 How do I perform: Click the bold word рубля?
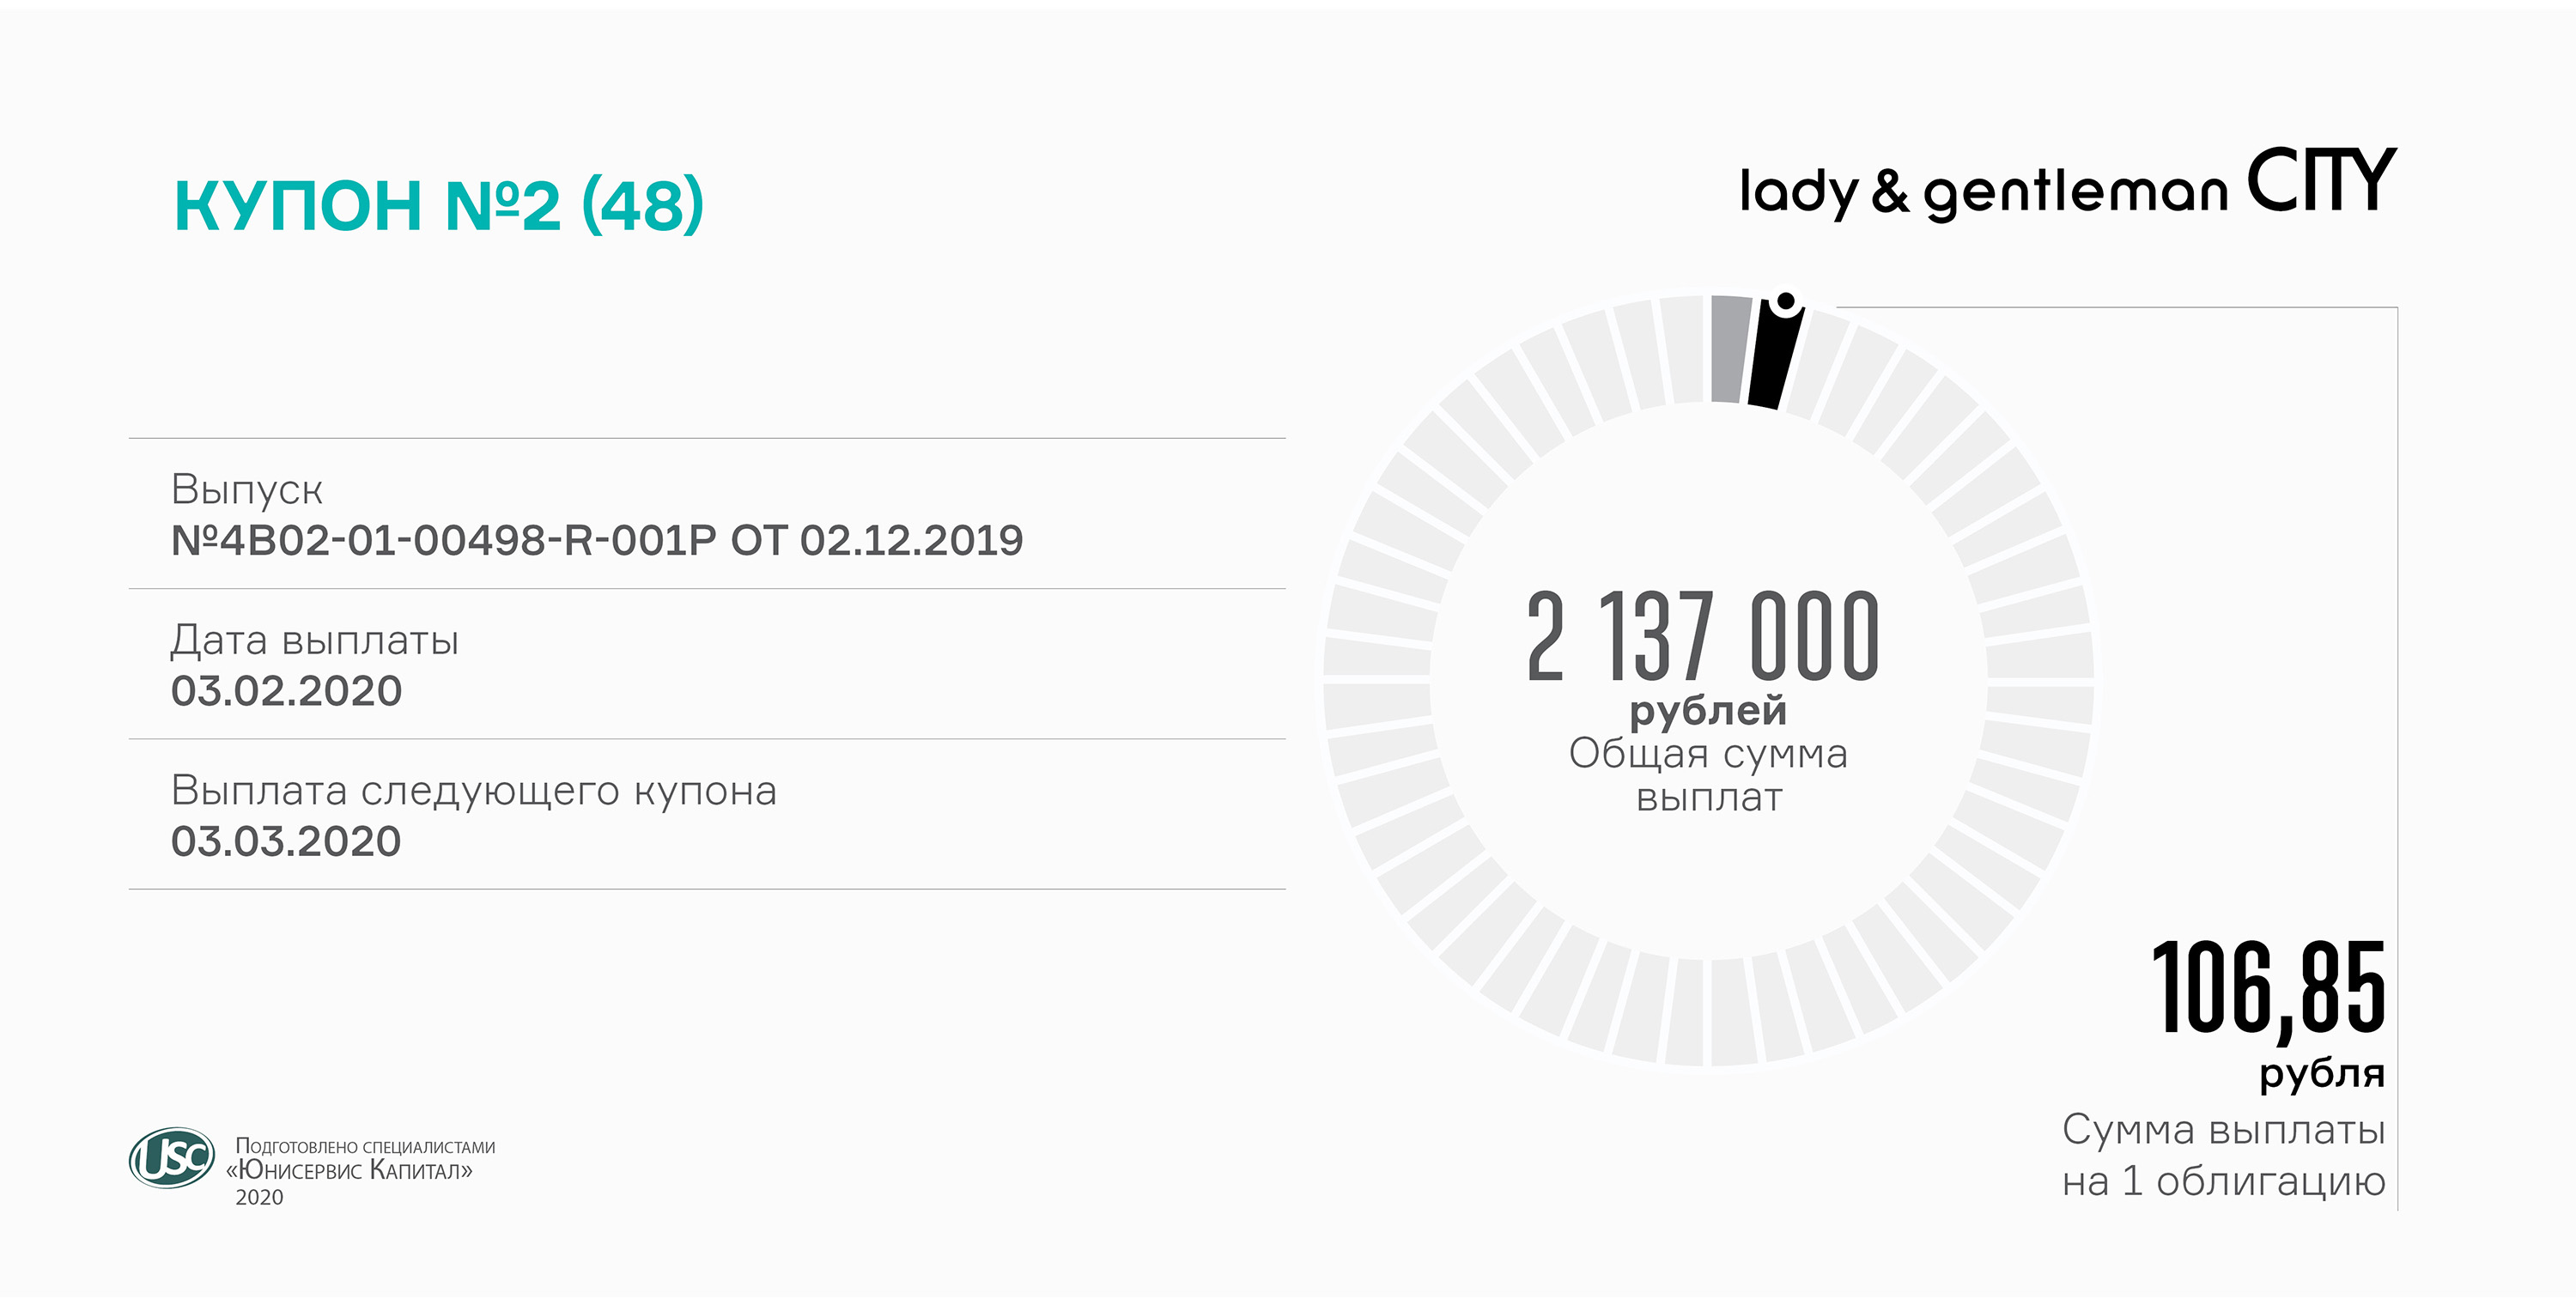click(2322, 1073)
